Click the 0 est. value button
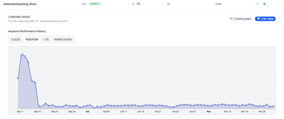Image resolution: width=284 pixels, height=119 pixels. pos(265,19)
